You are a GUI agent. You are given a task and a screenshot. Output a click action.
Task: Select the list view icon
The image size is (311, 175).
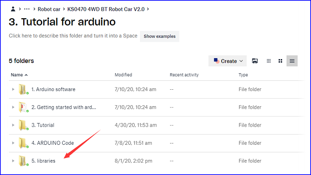(292, 61)
